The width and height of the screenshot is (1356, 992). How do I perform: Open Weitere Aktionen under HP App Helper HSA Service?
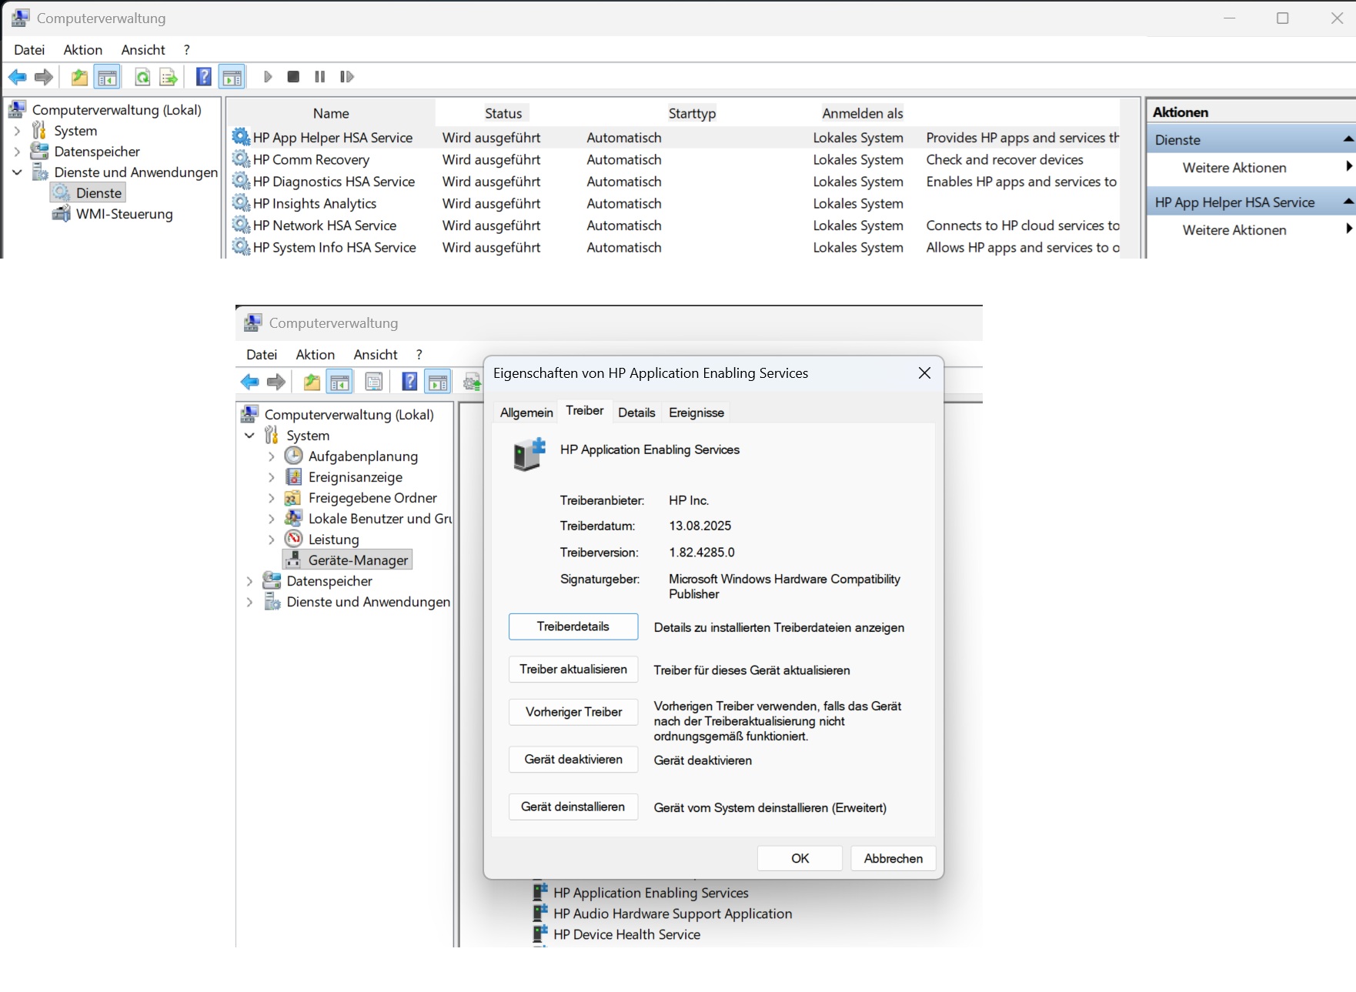[x=1250, y=230]
